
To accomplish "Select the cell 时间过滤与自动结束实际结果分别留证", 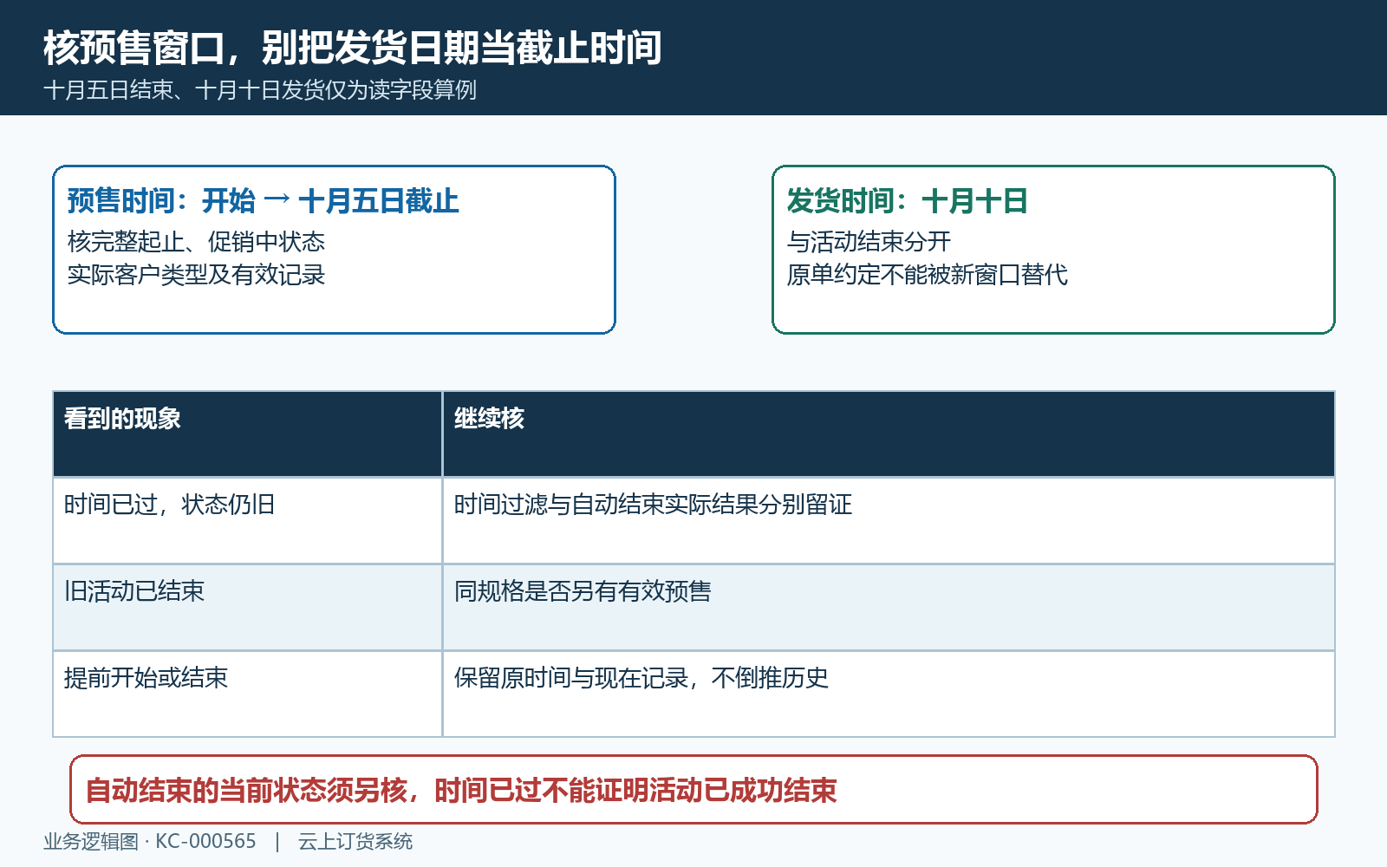I will pos(889,520).
